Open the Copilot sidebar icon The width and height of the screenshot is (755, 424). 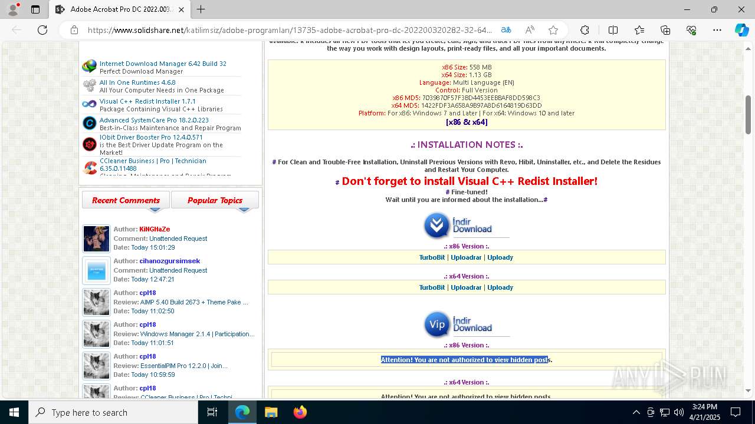pos(741,30)
